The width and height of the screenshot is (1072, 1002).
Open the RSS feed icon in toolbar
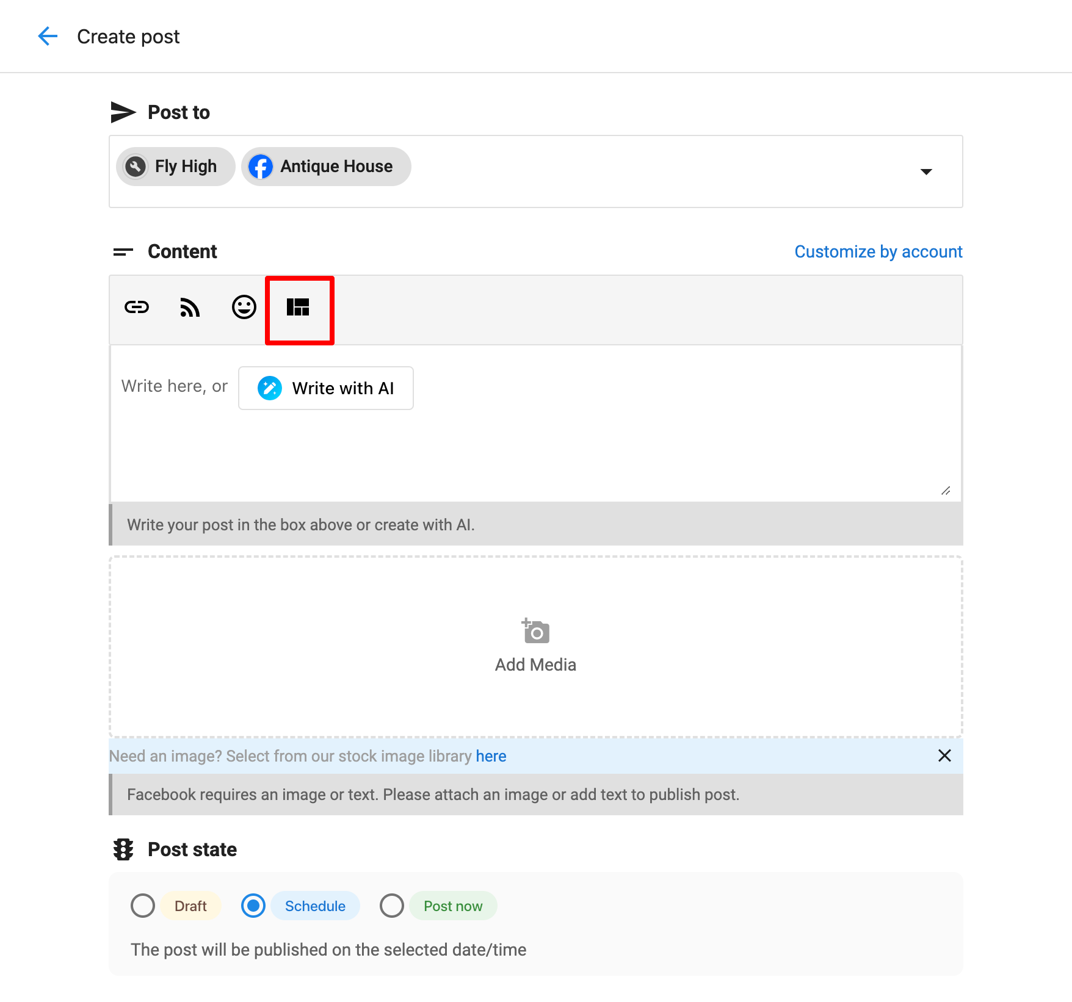tap(190, 307)
